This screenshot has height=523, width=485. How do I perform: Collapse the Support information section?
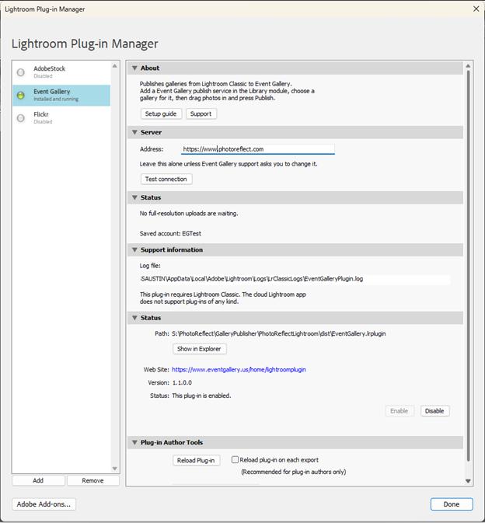[134, 249]
